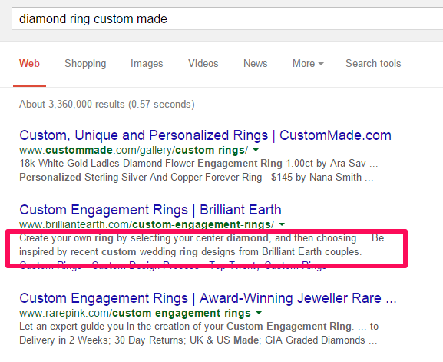
Task: Switch to the Images tab
Action: [x=147, y=63]
